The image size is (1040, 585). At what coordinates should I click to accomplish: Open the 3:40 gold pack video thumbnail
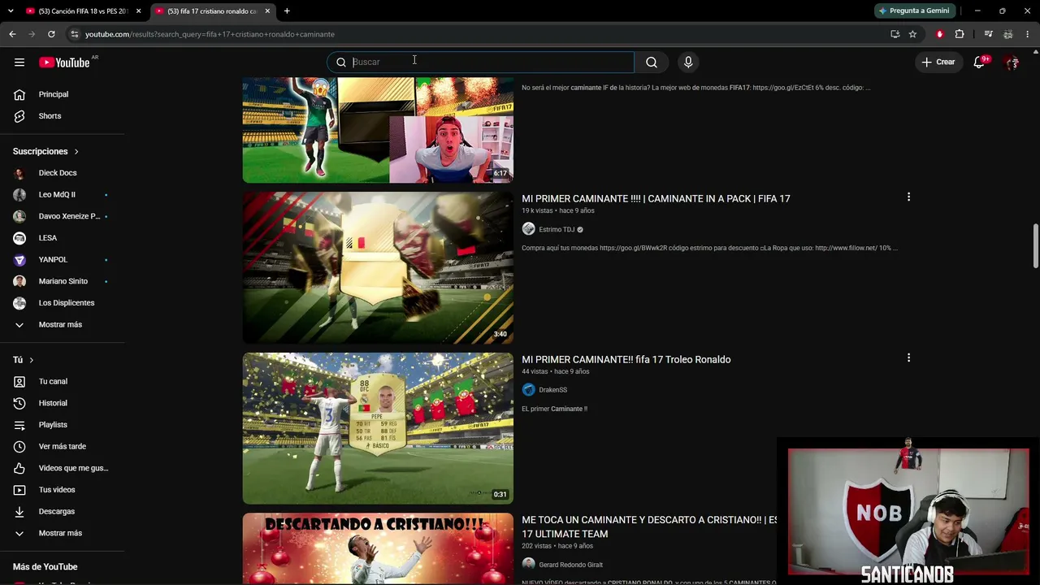(378, 267)
